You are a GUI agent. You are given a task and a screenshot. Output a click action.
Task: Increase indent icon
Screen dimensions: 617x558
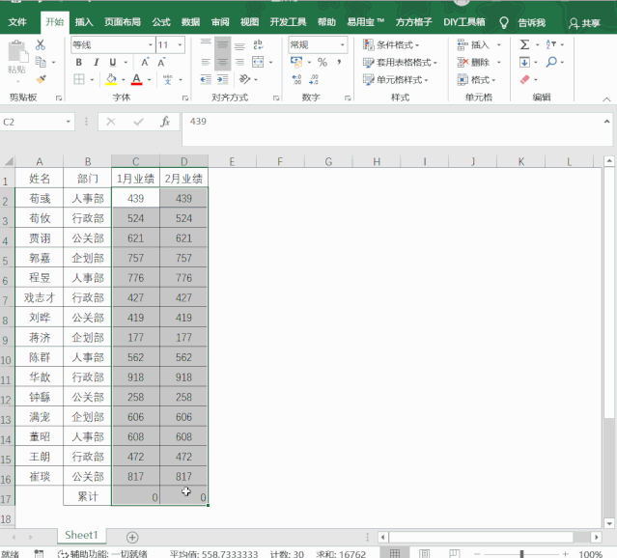tap(223, 79)
